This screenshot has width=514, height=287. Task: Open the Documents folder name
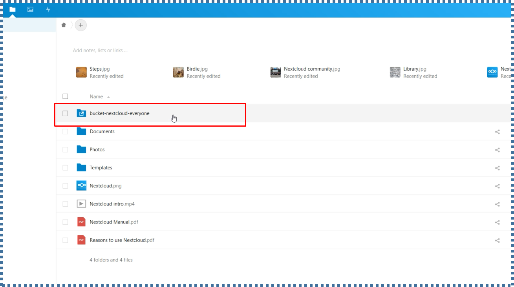pyautogui.click(x=102, y=131)
